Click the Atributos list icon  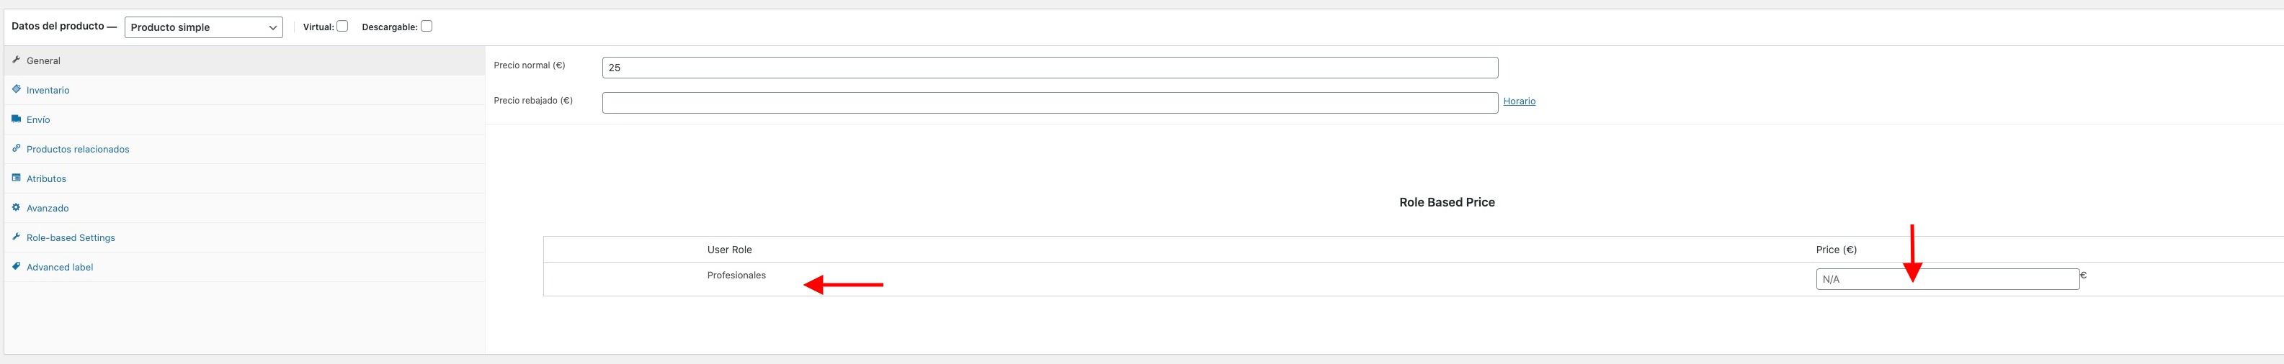[16, 177]
